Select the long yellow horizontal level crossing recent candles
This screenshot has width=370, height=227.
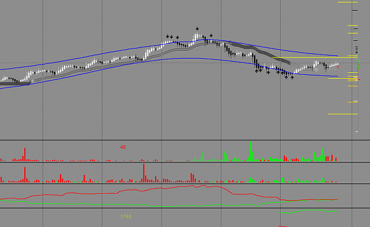coord(316,57)
